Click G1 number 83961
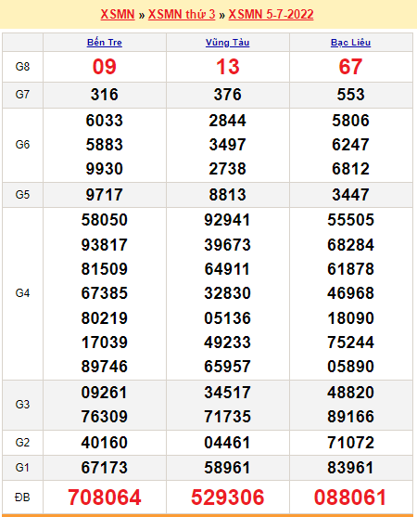 350,468
